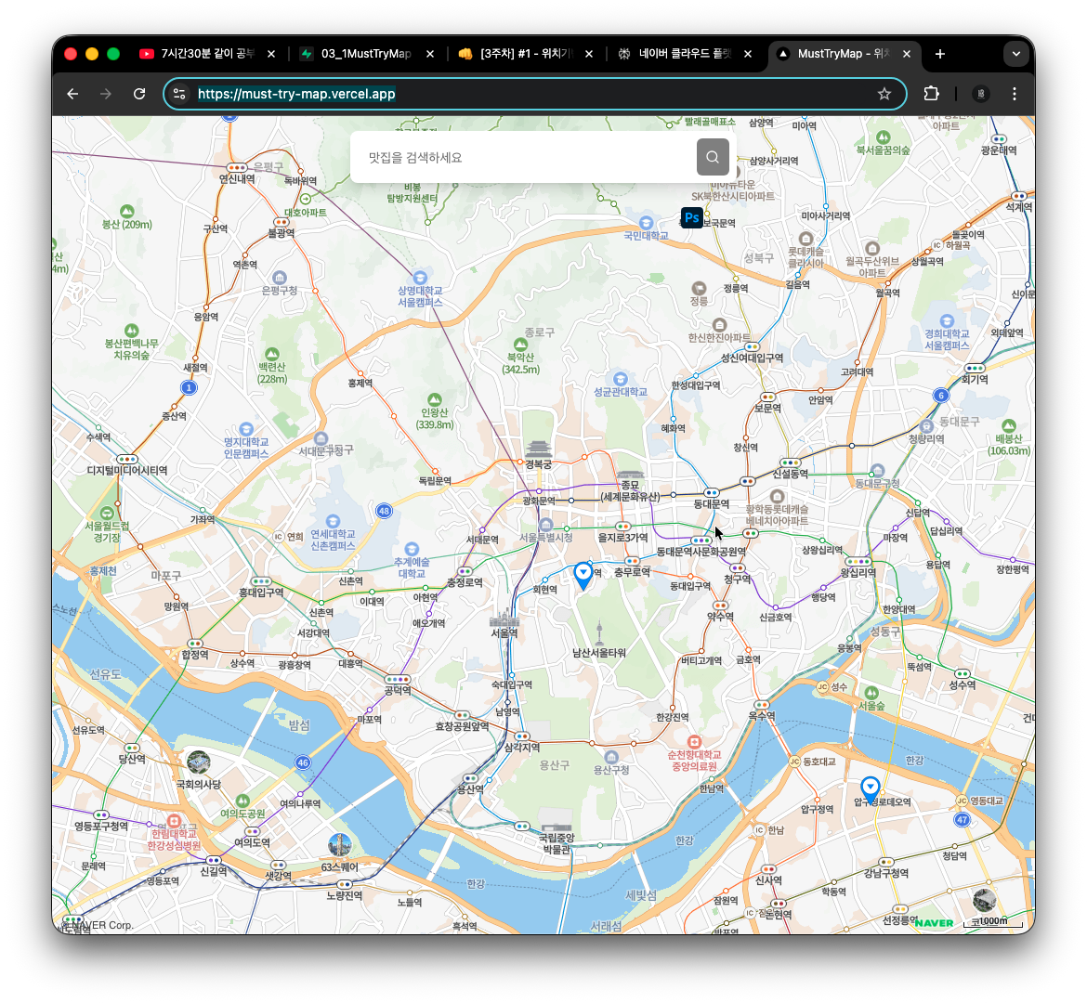Open the three-dot browser menu icon
Viewport: 1087px width, 1003px height.
(x=1015, y=94)
